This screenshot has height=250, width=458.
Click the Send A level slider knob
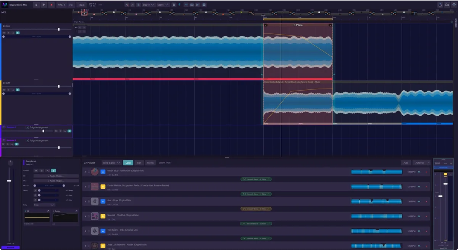point(39,190)
